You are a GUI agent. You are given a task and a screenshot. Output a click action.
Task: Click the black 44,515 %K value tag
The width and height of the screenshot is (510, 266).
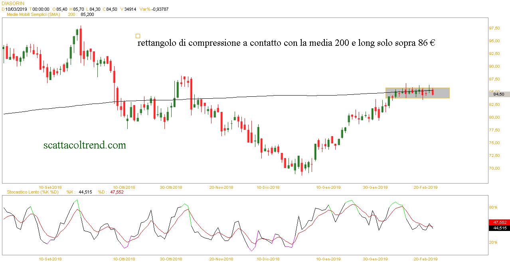click(x=499, y=228)
